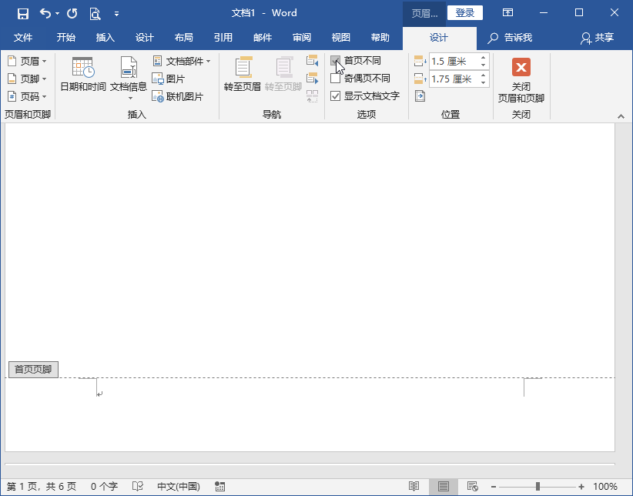
Task: Click the Pictures insert icon
Action: click(x=158, y=79)
